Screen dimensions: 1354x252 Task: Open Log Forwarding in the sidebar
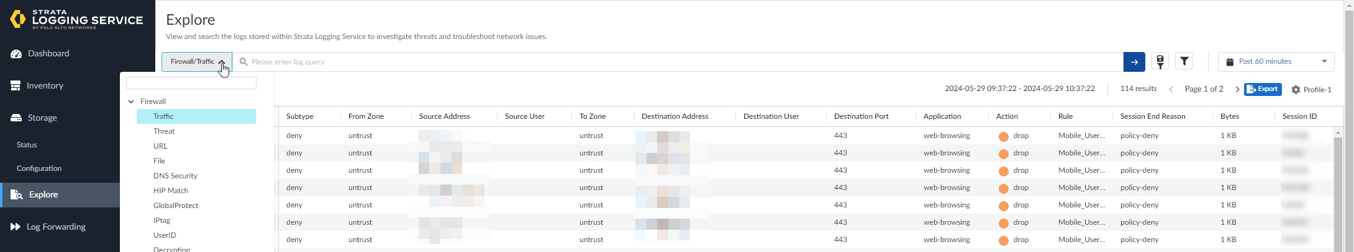(56, 227)
